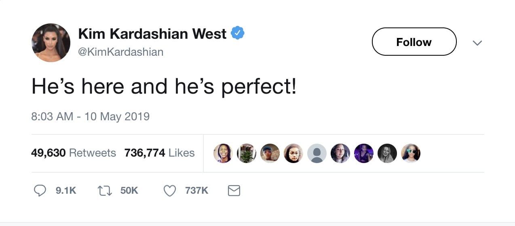View the 736,774 Likes list
Viewport: 515px width, 226px height.
[159, 153]
